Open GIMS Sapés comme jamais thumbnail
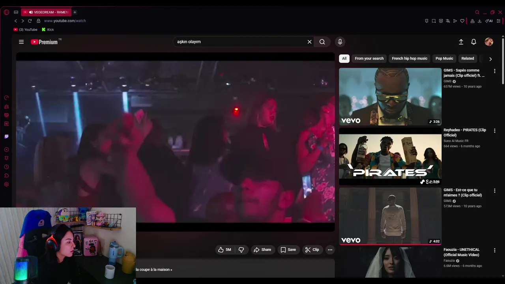Viewport: 505px width, 284px height. tap(390, 97)
